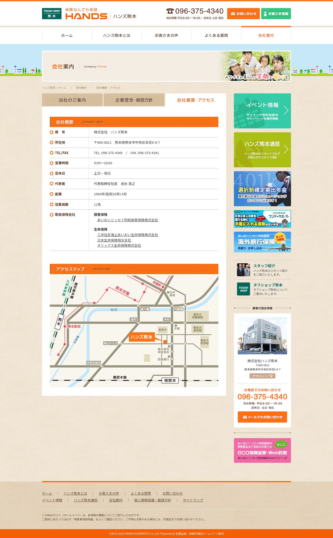Open the ハンズ熊本通信 banner
The image size is (333, 538).
coord(262,150)
